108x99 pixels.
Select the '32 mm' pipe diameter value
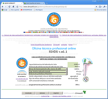coord(79,74)
